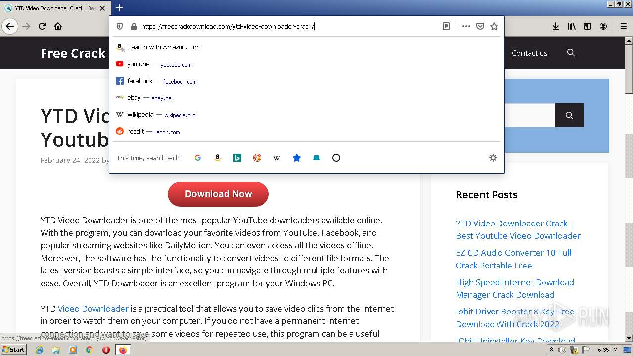Choose Search with Amazon.com suggestion
The image size is (633, 356).
point(307,47)
